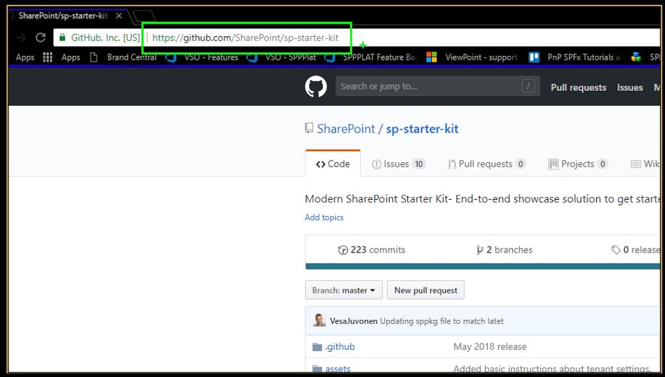The width and height of the screenshot is (665, 377).
Task: Click the May 2018 release commit message
Action: coord(490,347)
